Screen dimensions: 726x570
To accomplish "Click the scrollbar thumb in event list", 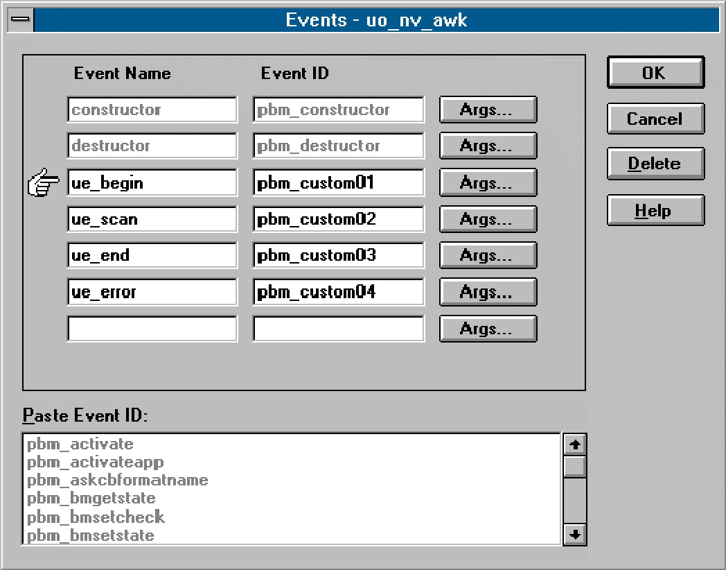I will 575,466.
